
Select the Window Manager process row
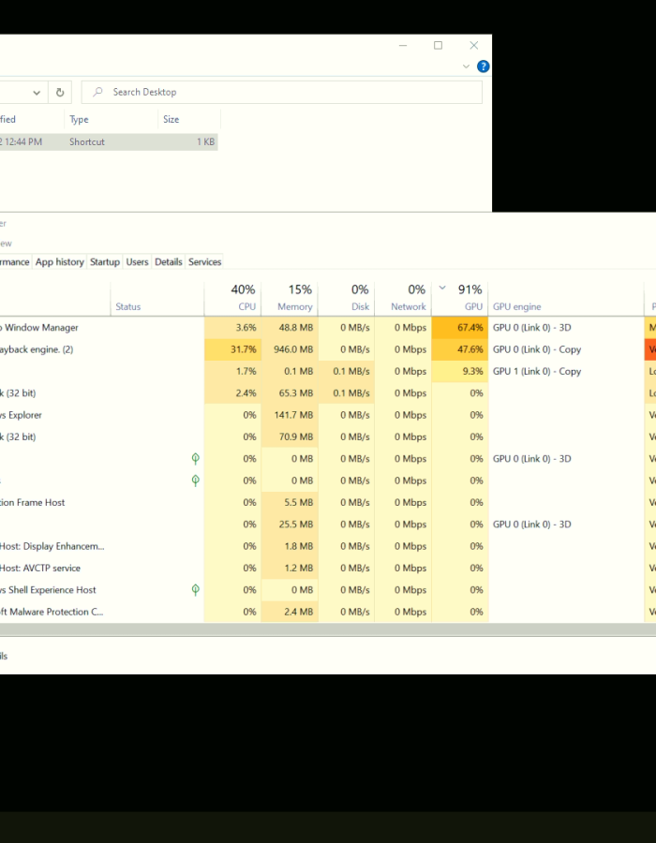click(328, 328)
